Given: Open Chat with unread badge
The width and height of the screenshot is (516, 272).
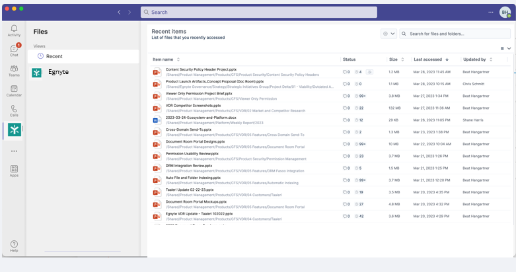Looking at the screenshot, I should (14, 50).
